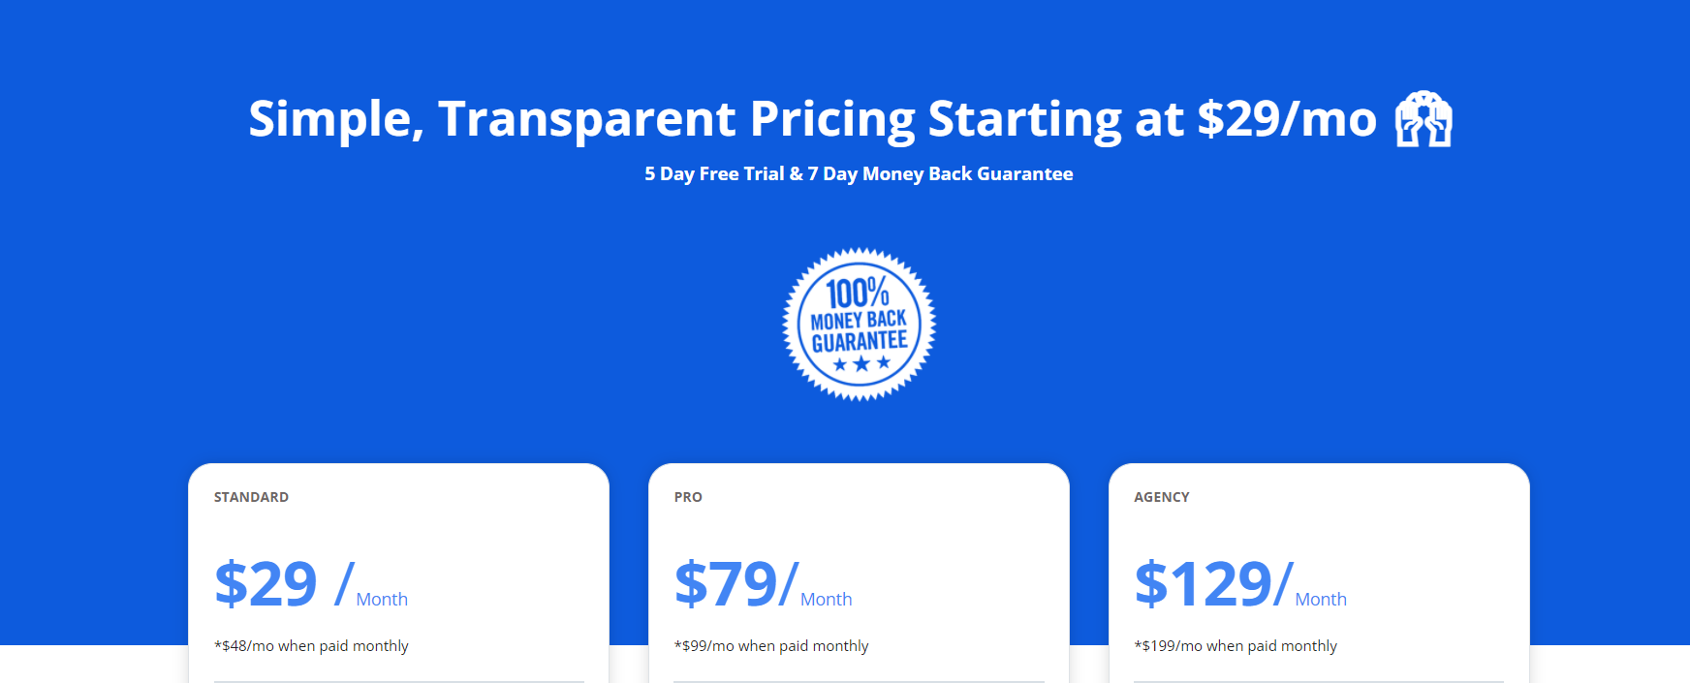Select the AGENCY plan label
This screenshot has width=1690, height=683.
click(x=1163, y=496)
